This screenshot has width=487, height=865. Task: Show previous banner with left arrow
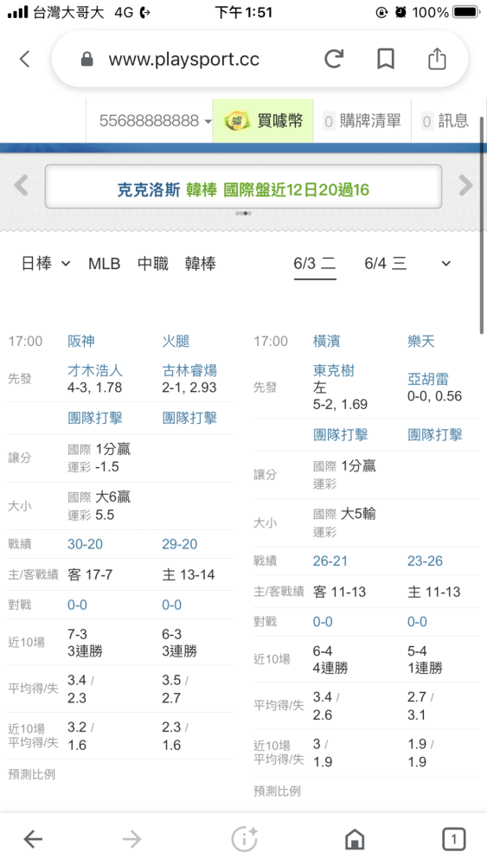click(x=22, y=185)
